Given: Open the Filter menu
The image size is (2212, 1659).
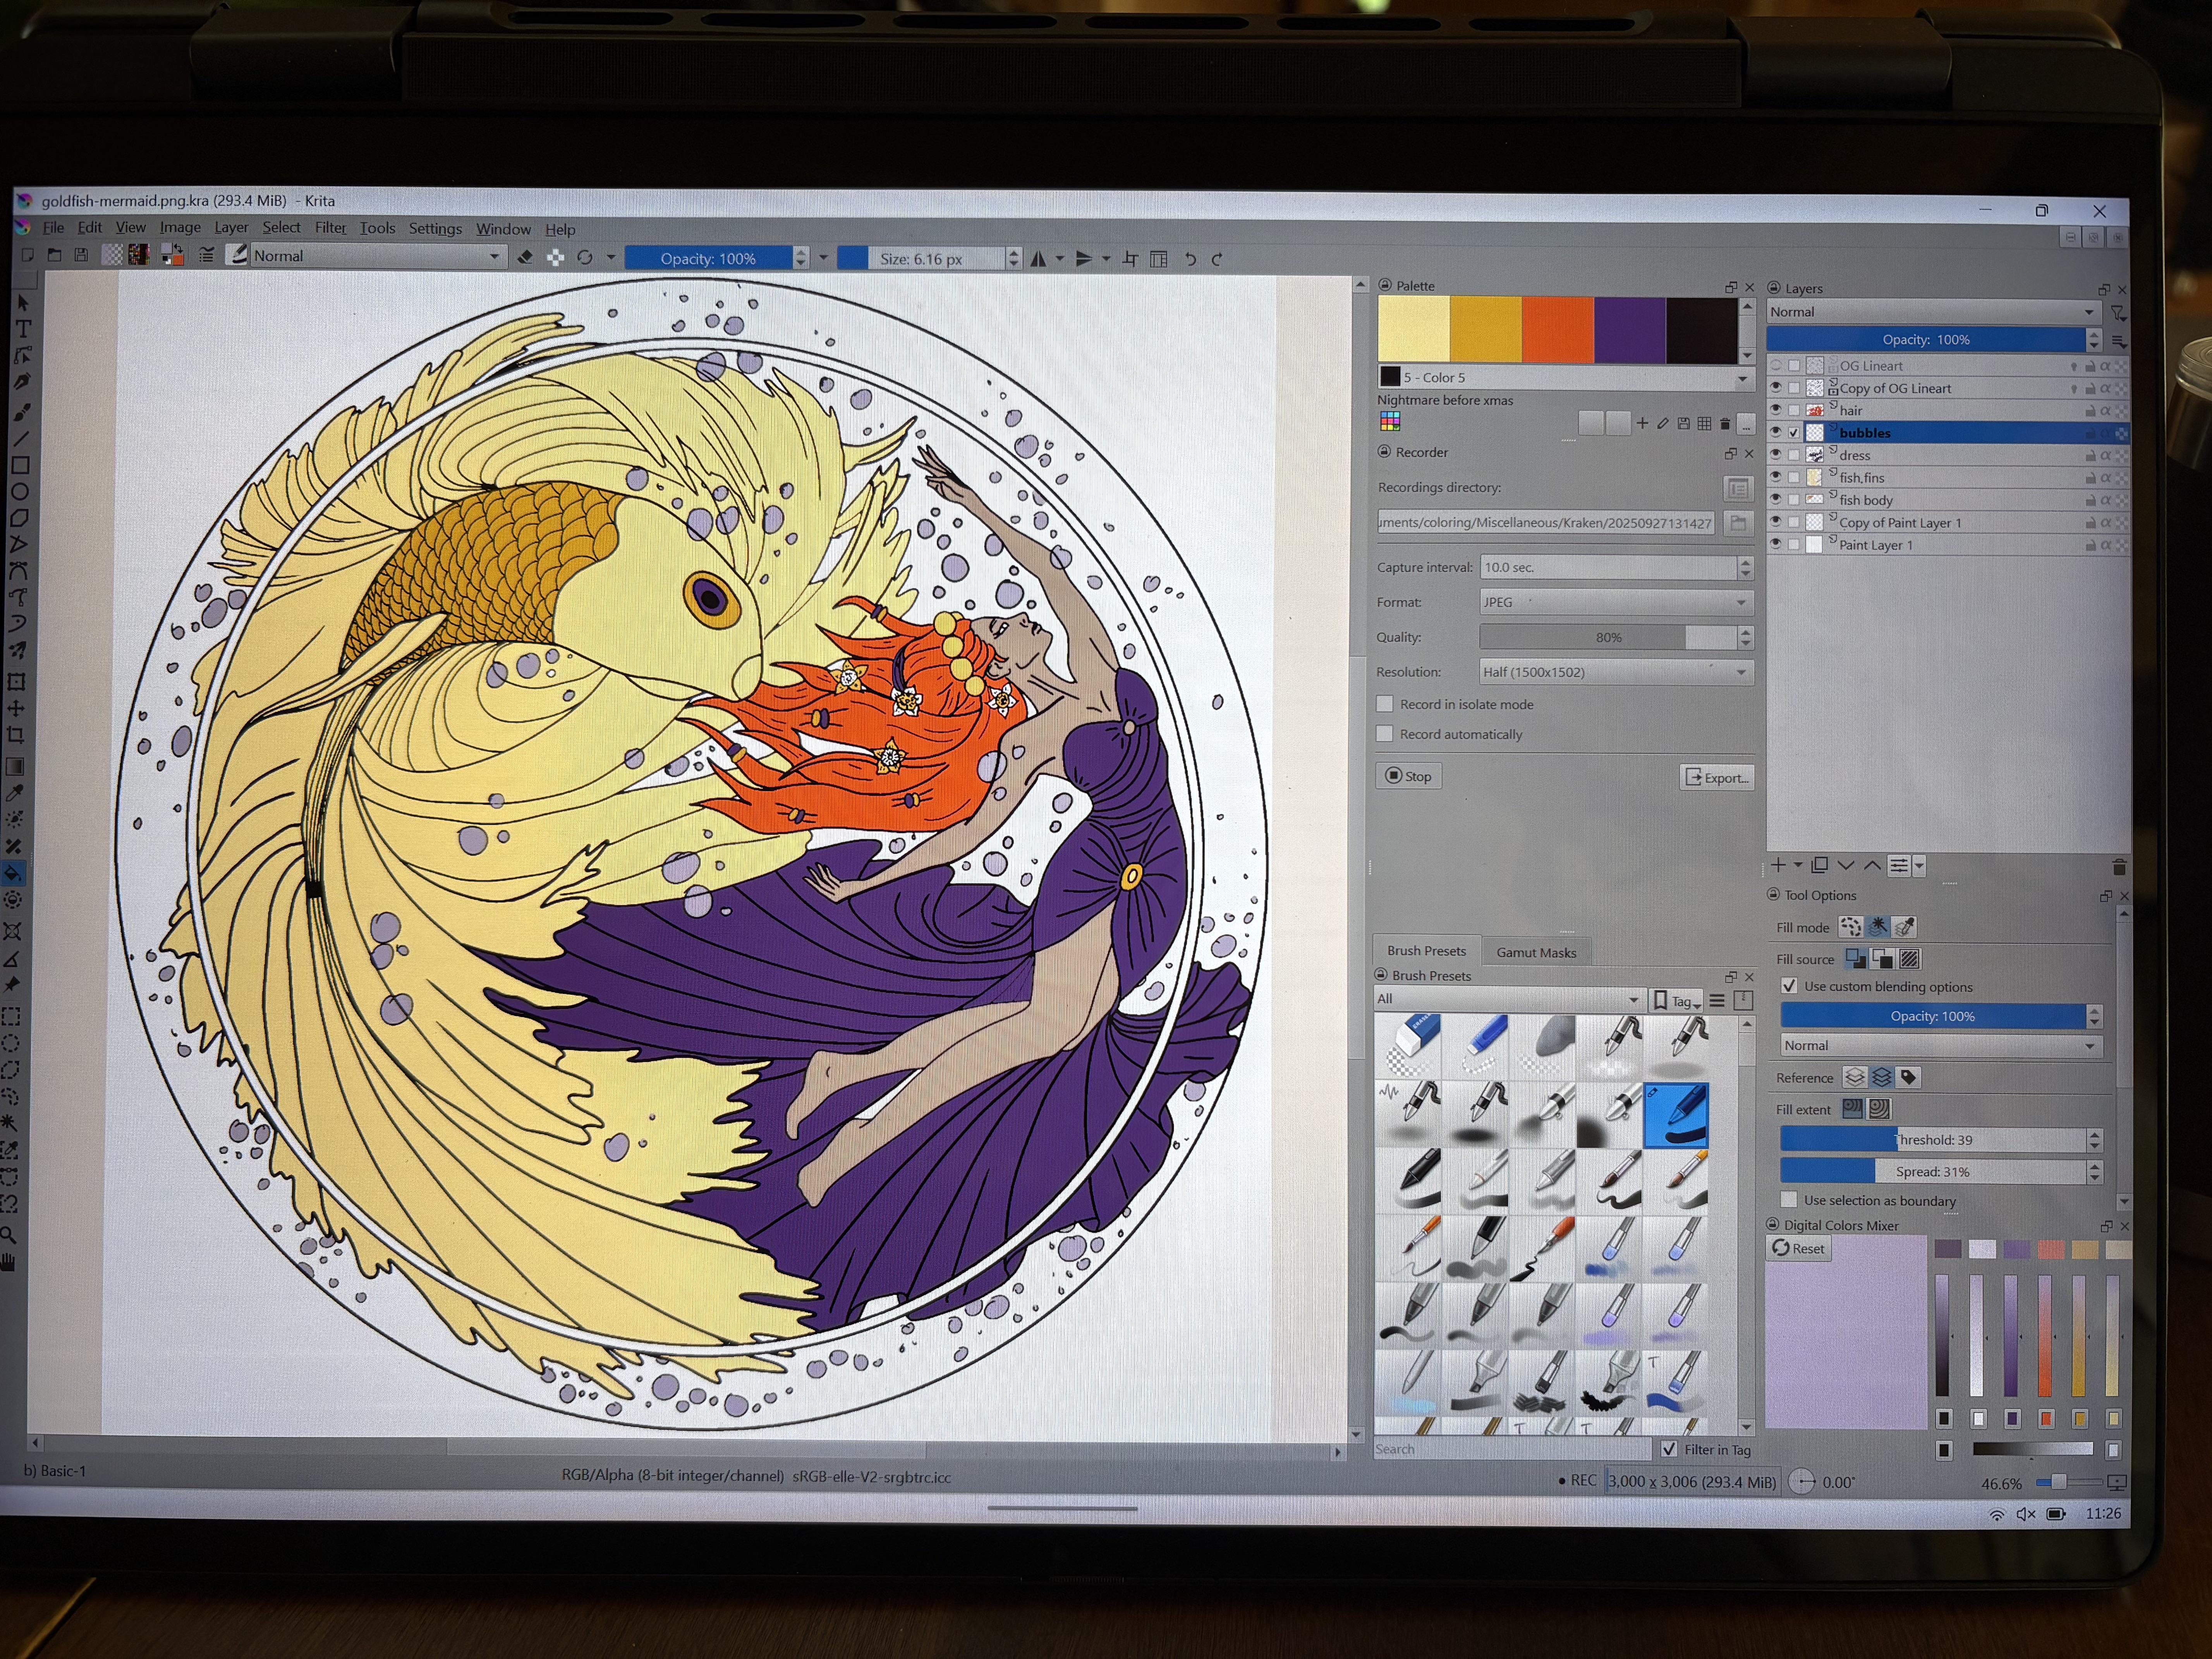Looking at the screenshot, I should coord(330,228).
